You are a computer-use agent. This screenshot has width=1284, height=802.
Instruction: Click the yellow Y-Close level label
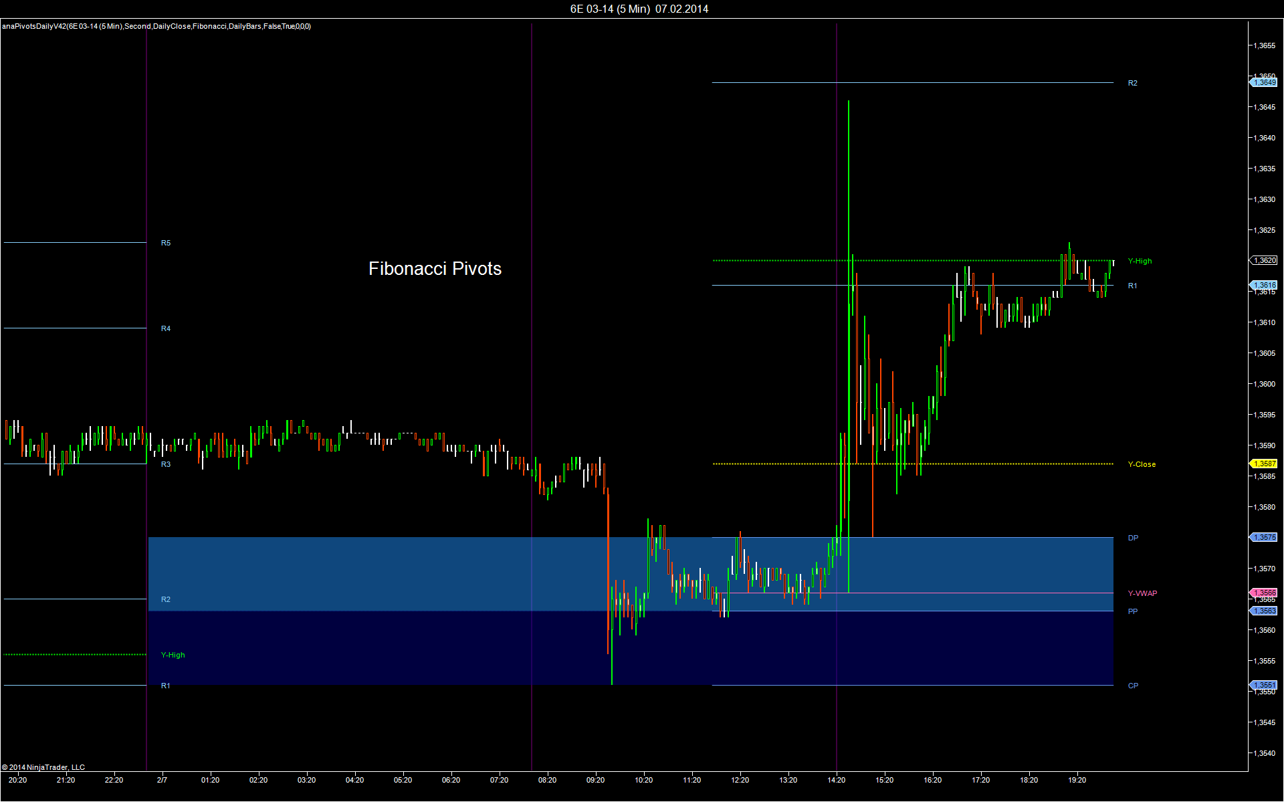1142,464
